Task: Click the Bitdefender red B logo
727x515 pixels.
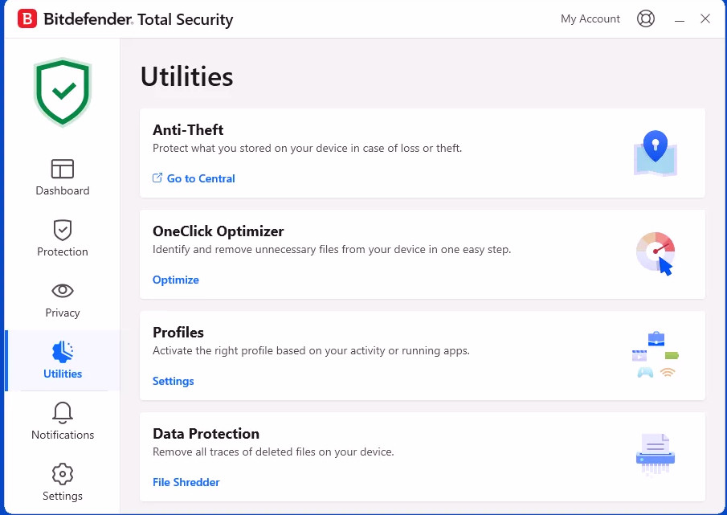Action: [27, 19]
